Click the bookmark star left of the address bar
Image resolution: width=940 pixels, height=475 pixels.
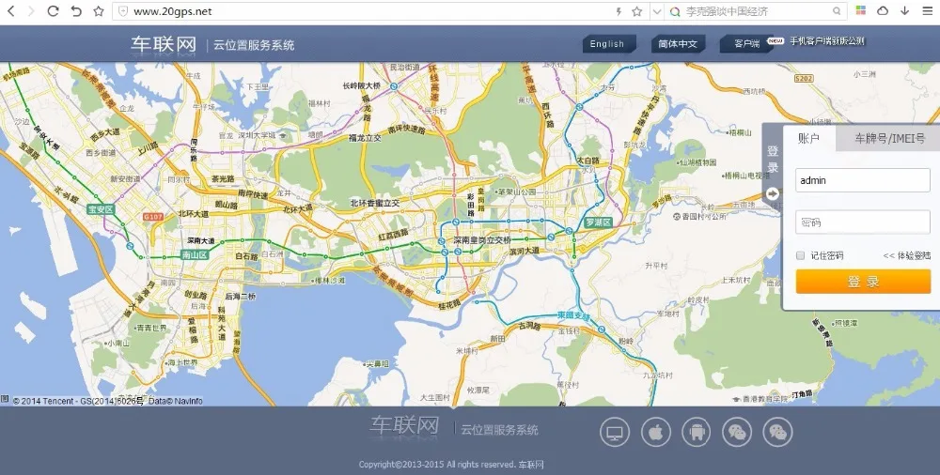pos(99,10)
